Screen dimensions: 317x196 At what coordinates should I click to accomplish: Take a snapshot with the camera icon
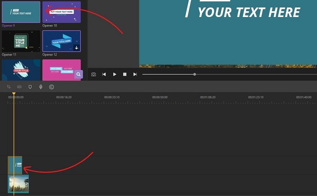click(x=94, y=74)
